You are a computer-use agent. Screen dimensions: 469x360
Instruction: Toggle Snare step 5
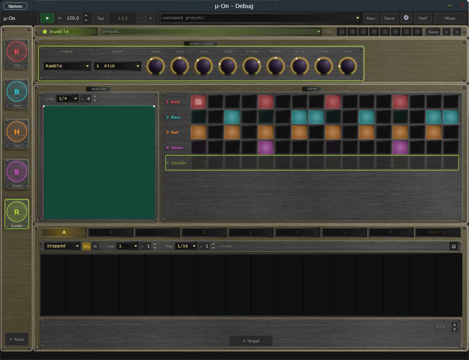[x=266, y=148]
